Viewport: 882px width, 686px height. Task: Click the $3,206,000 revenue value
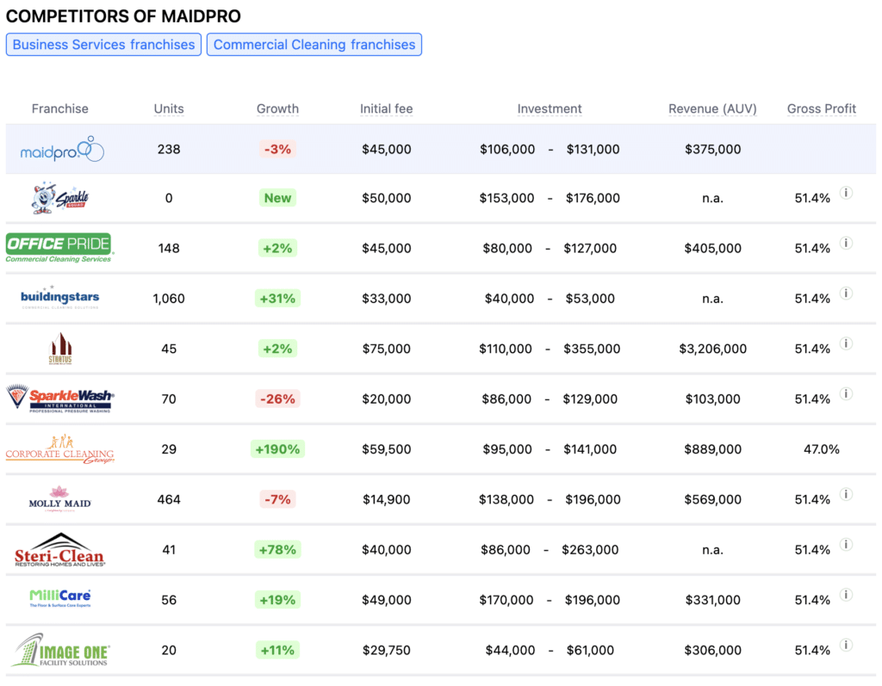coord(712,349)
